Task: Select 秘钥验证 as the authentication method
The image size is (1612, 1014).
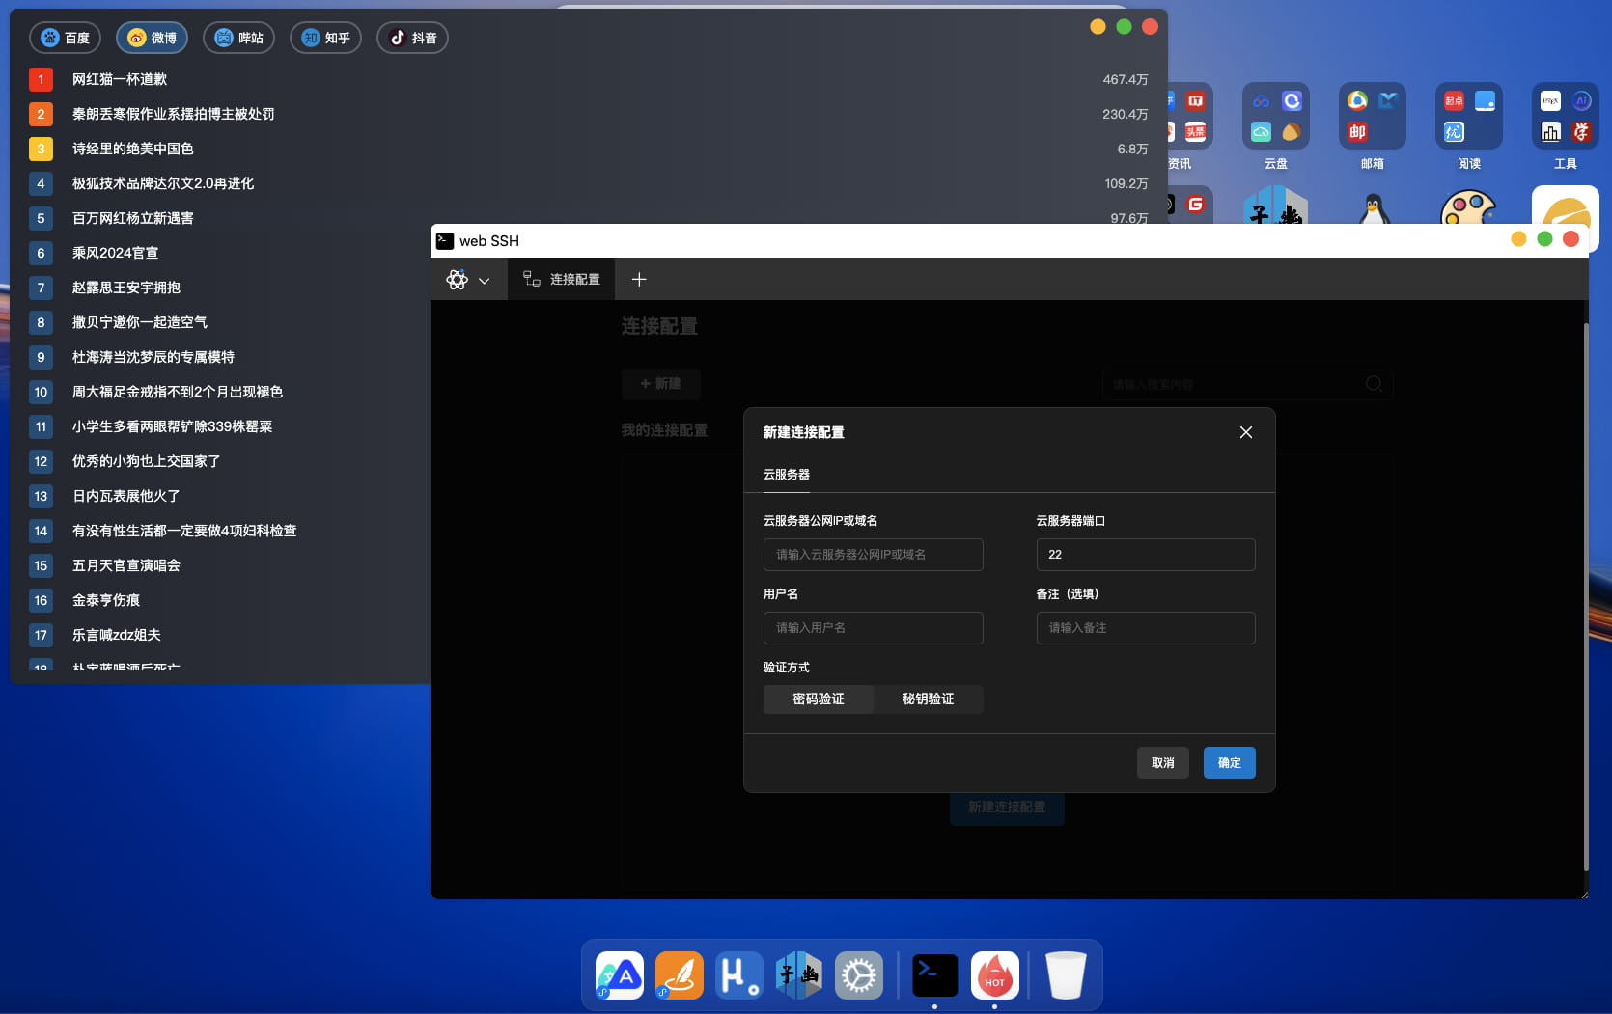Action: (x=928, y=699)
